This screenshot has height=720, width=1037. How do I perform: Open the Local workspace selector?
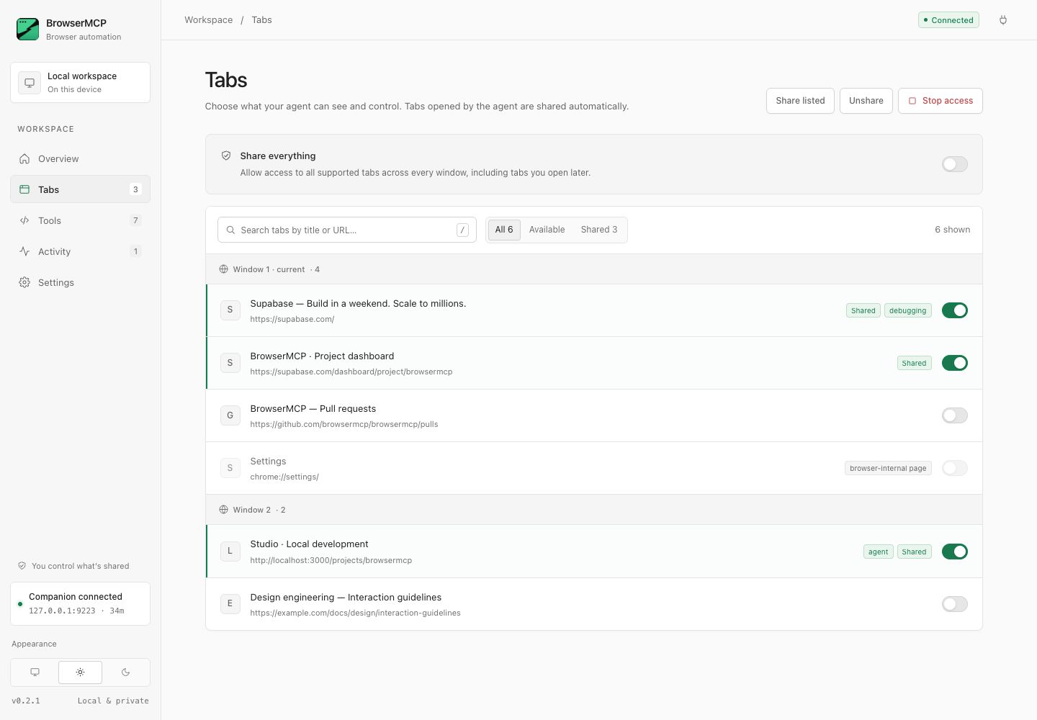click(x=80, y=83)
